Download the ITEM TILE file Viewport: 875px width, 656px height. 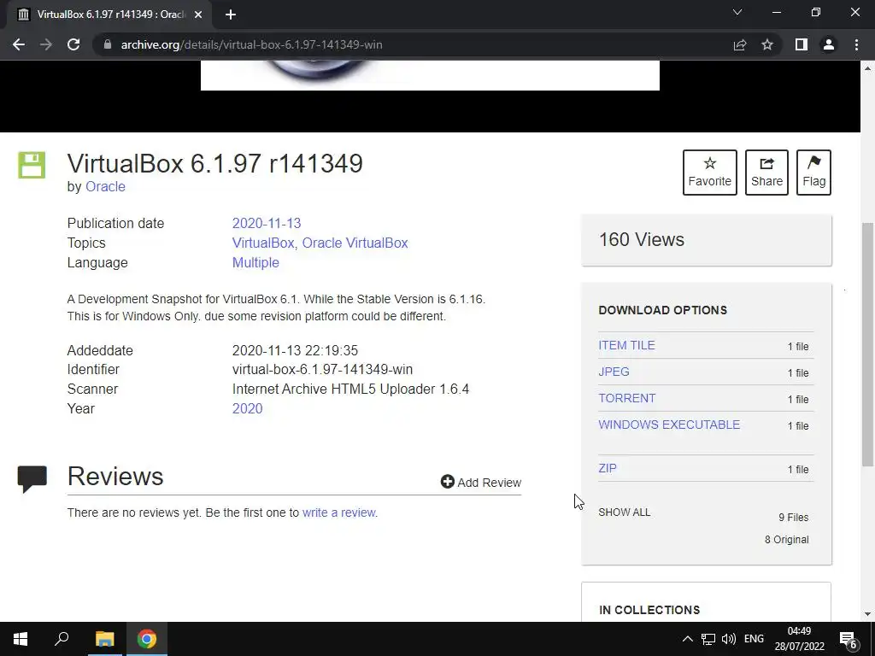[626, 345]
